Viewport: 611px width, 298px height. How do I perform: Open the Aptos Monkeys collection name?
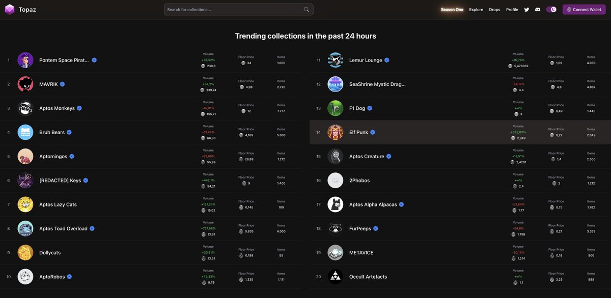pos(57,108)
